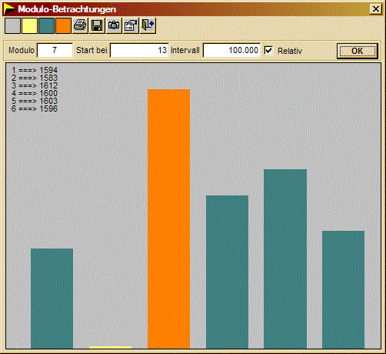Image resolution: width=386 pixels, height=354 pixels.
Task: Open the properties settings icon
Action: point(131,25)
